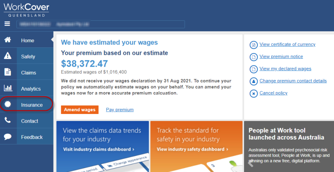Open the Feedback menu item

tap(27, 137)
